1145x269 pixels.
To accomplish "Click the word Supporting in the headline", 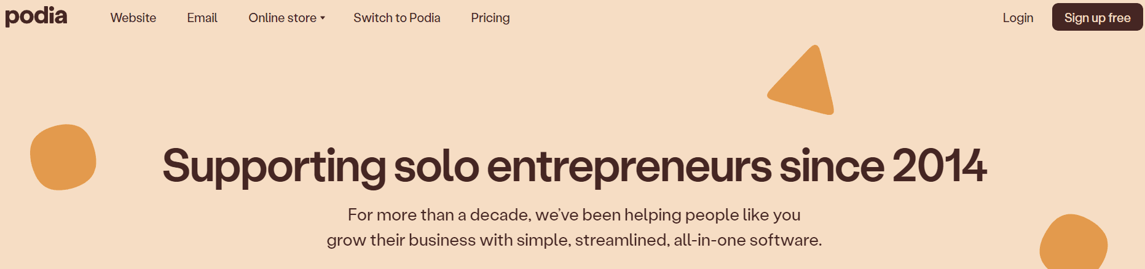I will coord(274,167).
